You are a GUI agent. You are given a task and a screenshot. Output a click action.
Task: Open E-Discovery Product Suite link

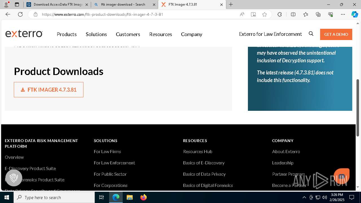(x=30, y=168)
